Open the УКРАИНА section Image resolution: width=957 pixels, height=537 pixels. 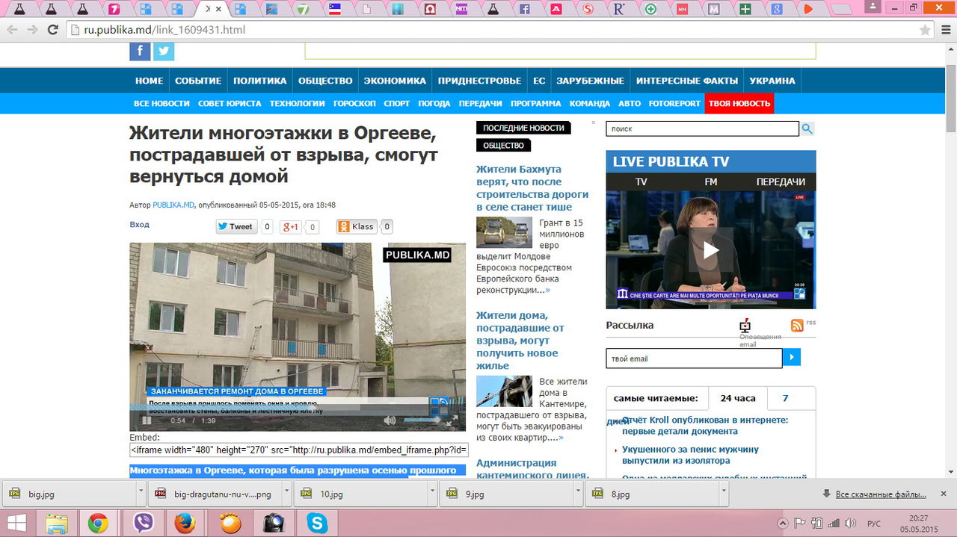point(772,81)
